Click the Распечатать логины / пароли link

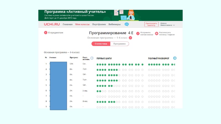[x=167, y=33]
